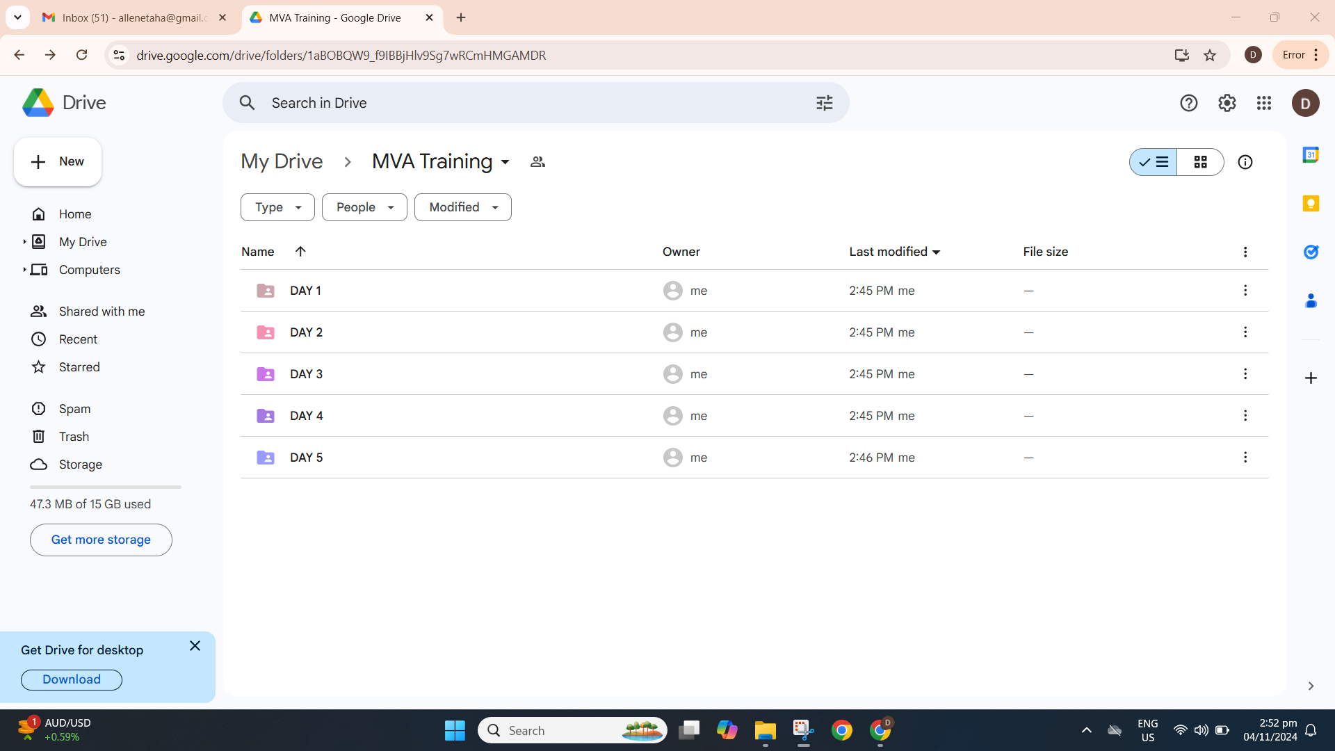The width and height of the screenshot is (1335, 751).
Task: Reverse name sort direction arrow
Action: [x=300, y=252]
